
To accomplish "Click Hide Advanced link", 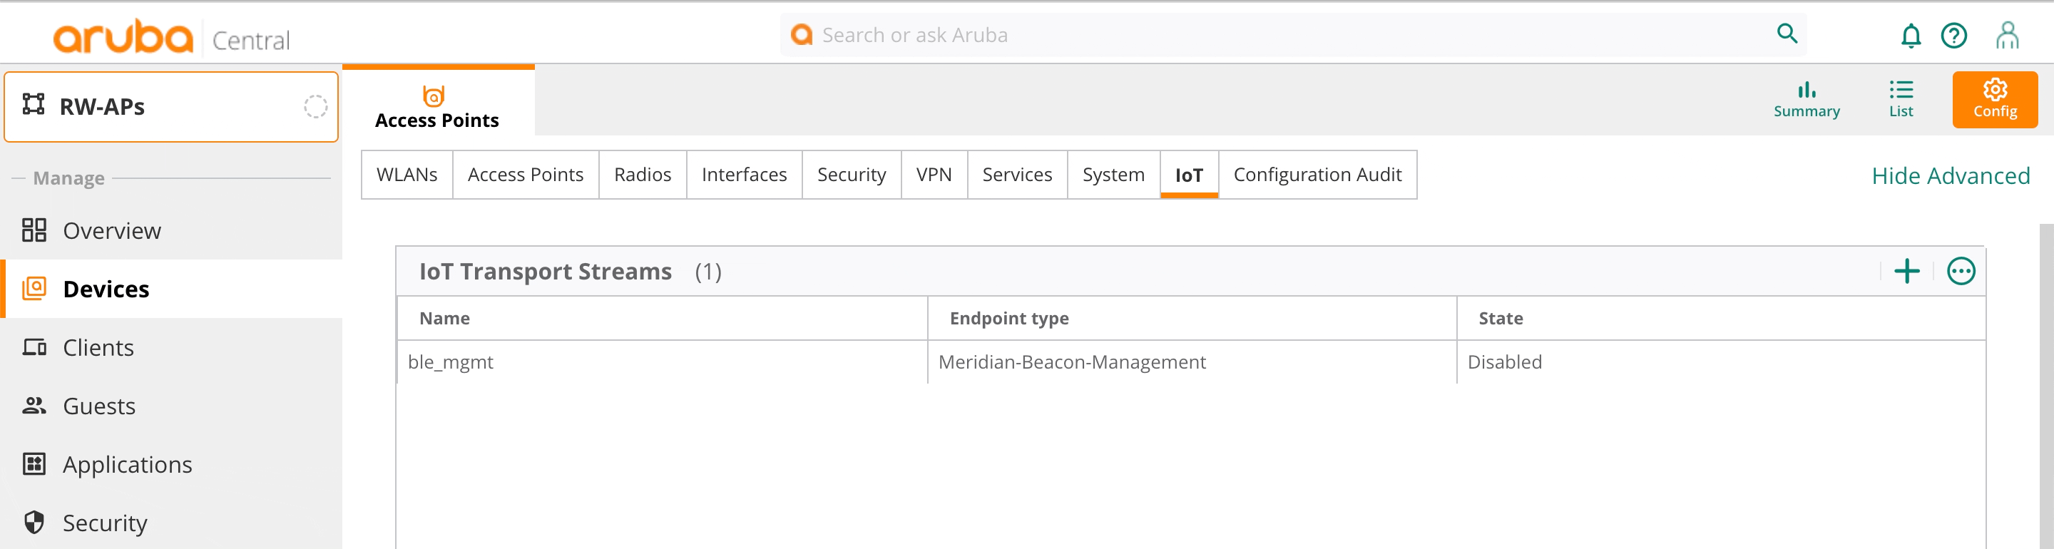I will point(1951,175).
